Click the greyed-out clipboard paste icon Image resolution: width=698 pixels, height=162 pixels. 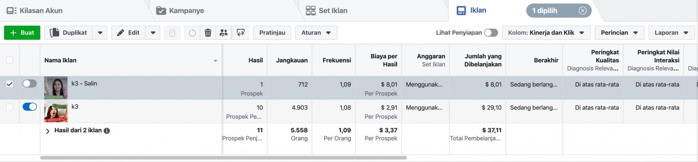172,33
